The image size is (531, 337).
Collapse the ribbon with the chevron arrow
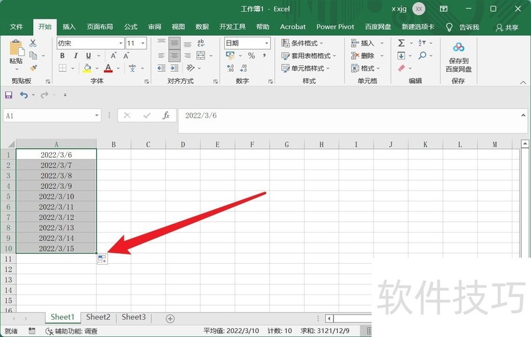523,82
